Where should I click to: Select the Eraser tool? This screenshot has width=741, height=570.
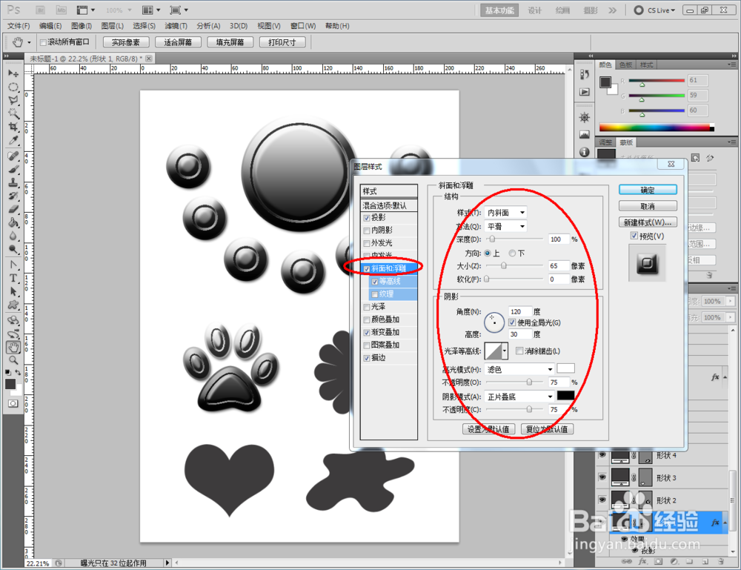(x=13, y=209)
